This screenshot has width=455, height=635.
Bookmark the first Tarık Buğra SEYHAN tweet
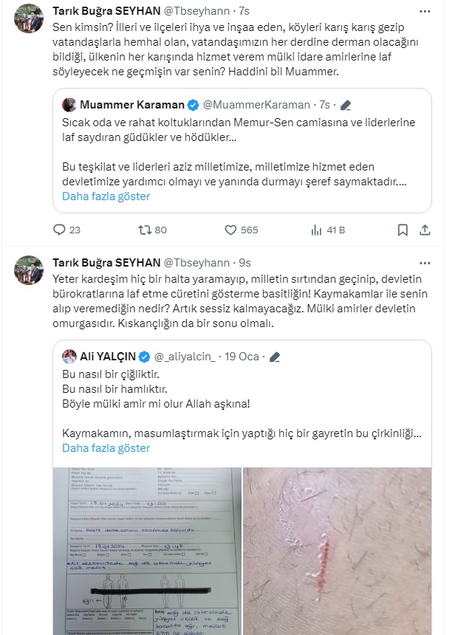(x=403, y=230)
